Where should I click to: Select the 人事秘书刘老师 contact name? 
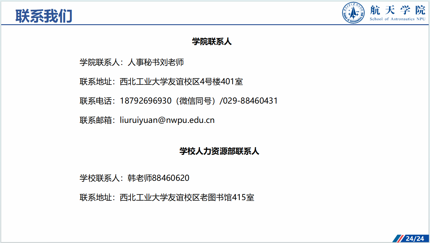coord(156,62)
